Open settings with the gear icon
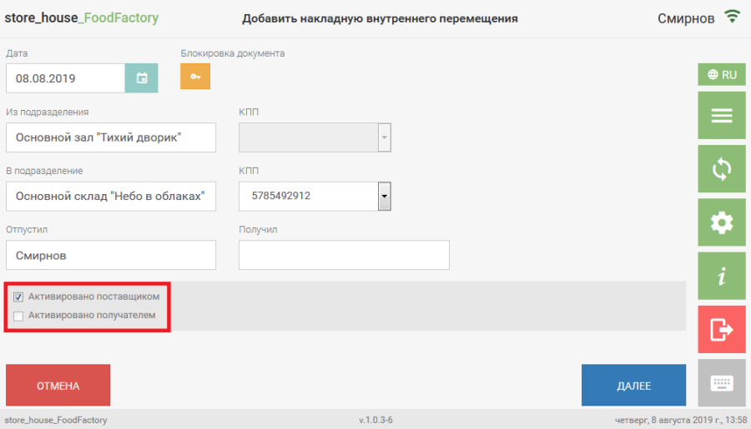This screenshot has height=429, width=751. [722, 222]
